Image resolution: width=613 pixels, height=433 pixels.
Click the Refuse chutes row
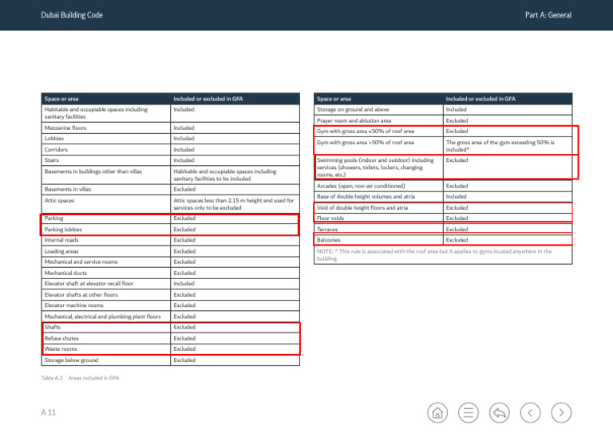tap(171, 339)
